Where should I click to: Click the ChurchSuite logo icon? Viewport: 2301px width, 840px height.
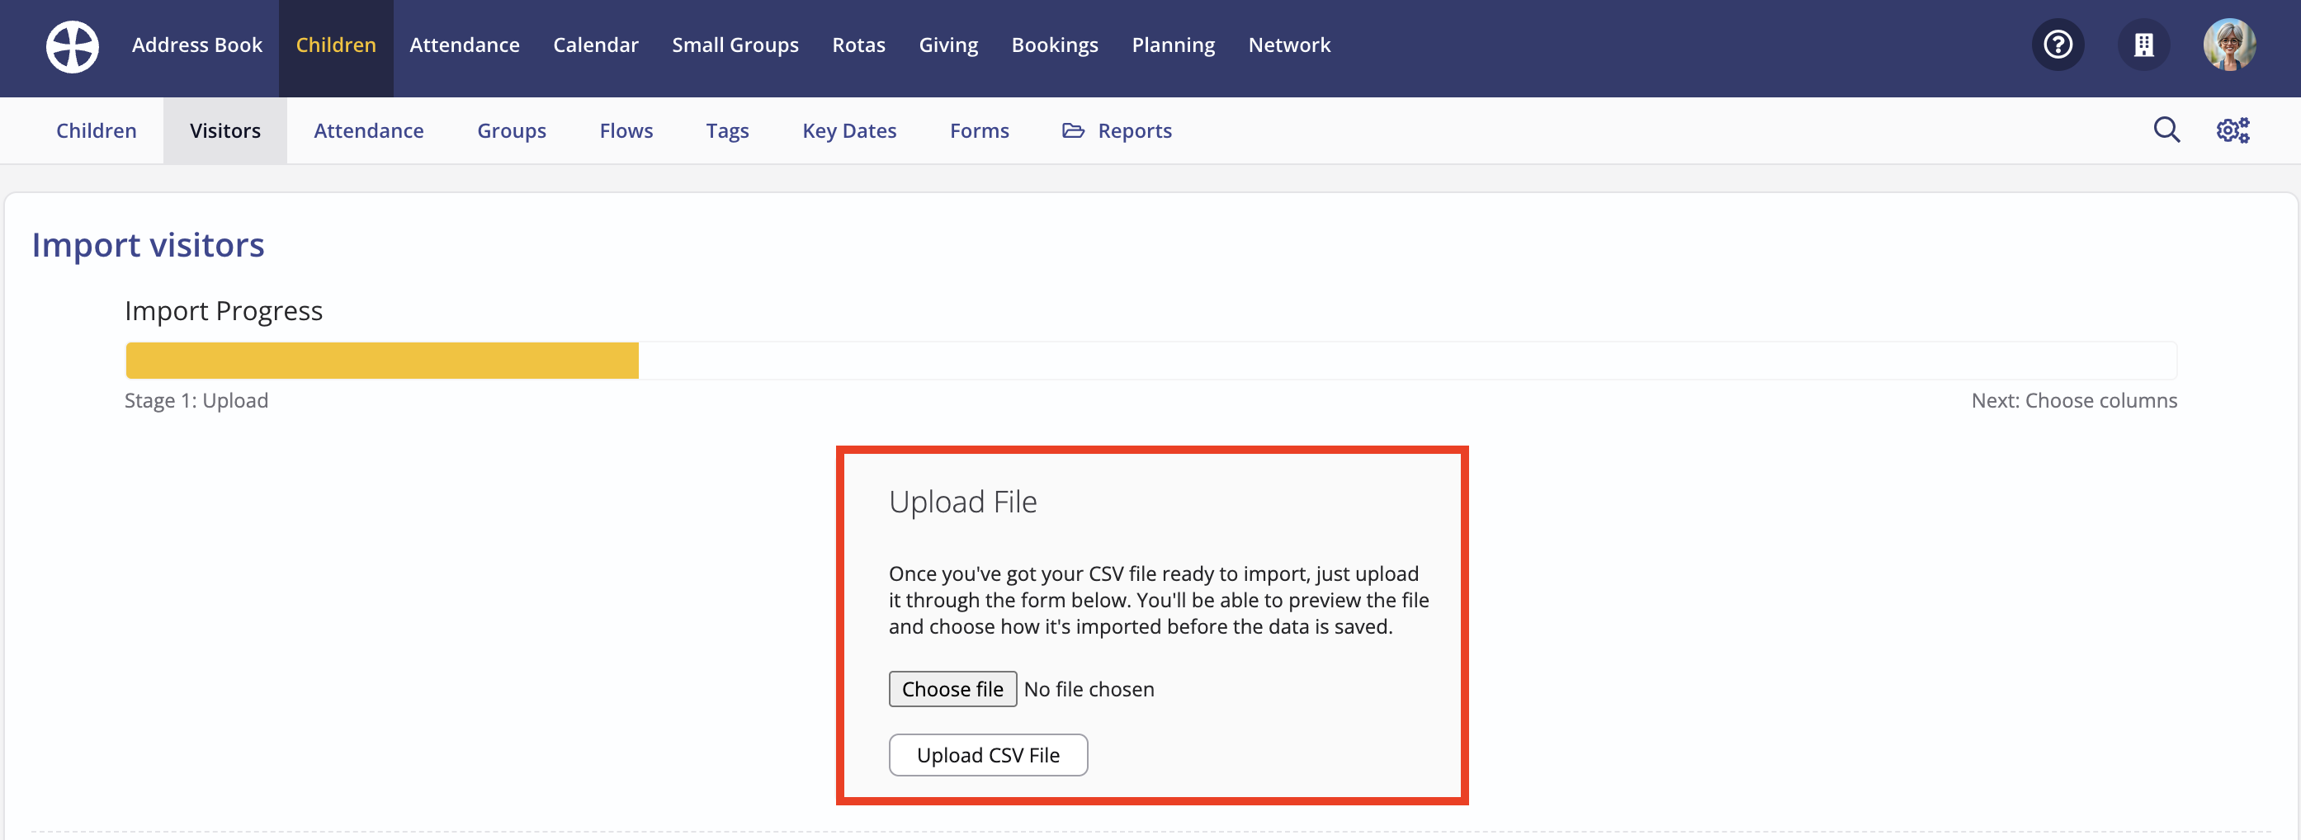(x=73, y=46)
